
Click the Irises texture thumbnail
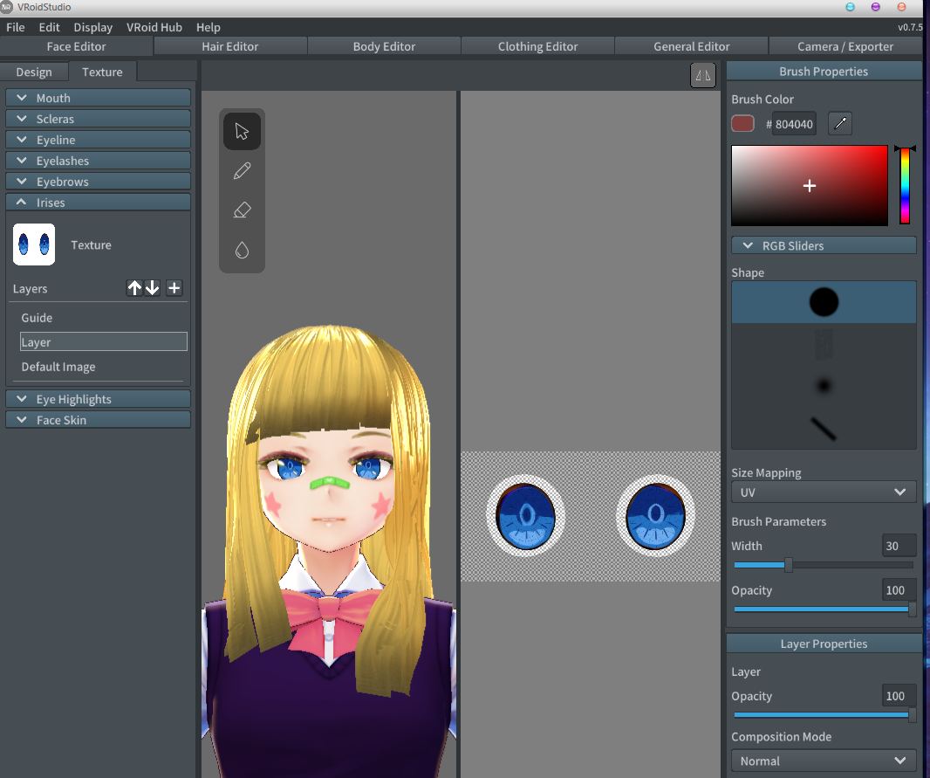34,244
